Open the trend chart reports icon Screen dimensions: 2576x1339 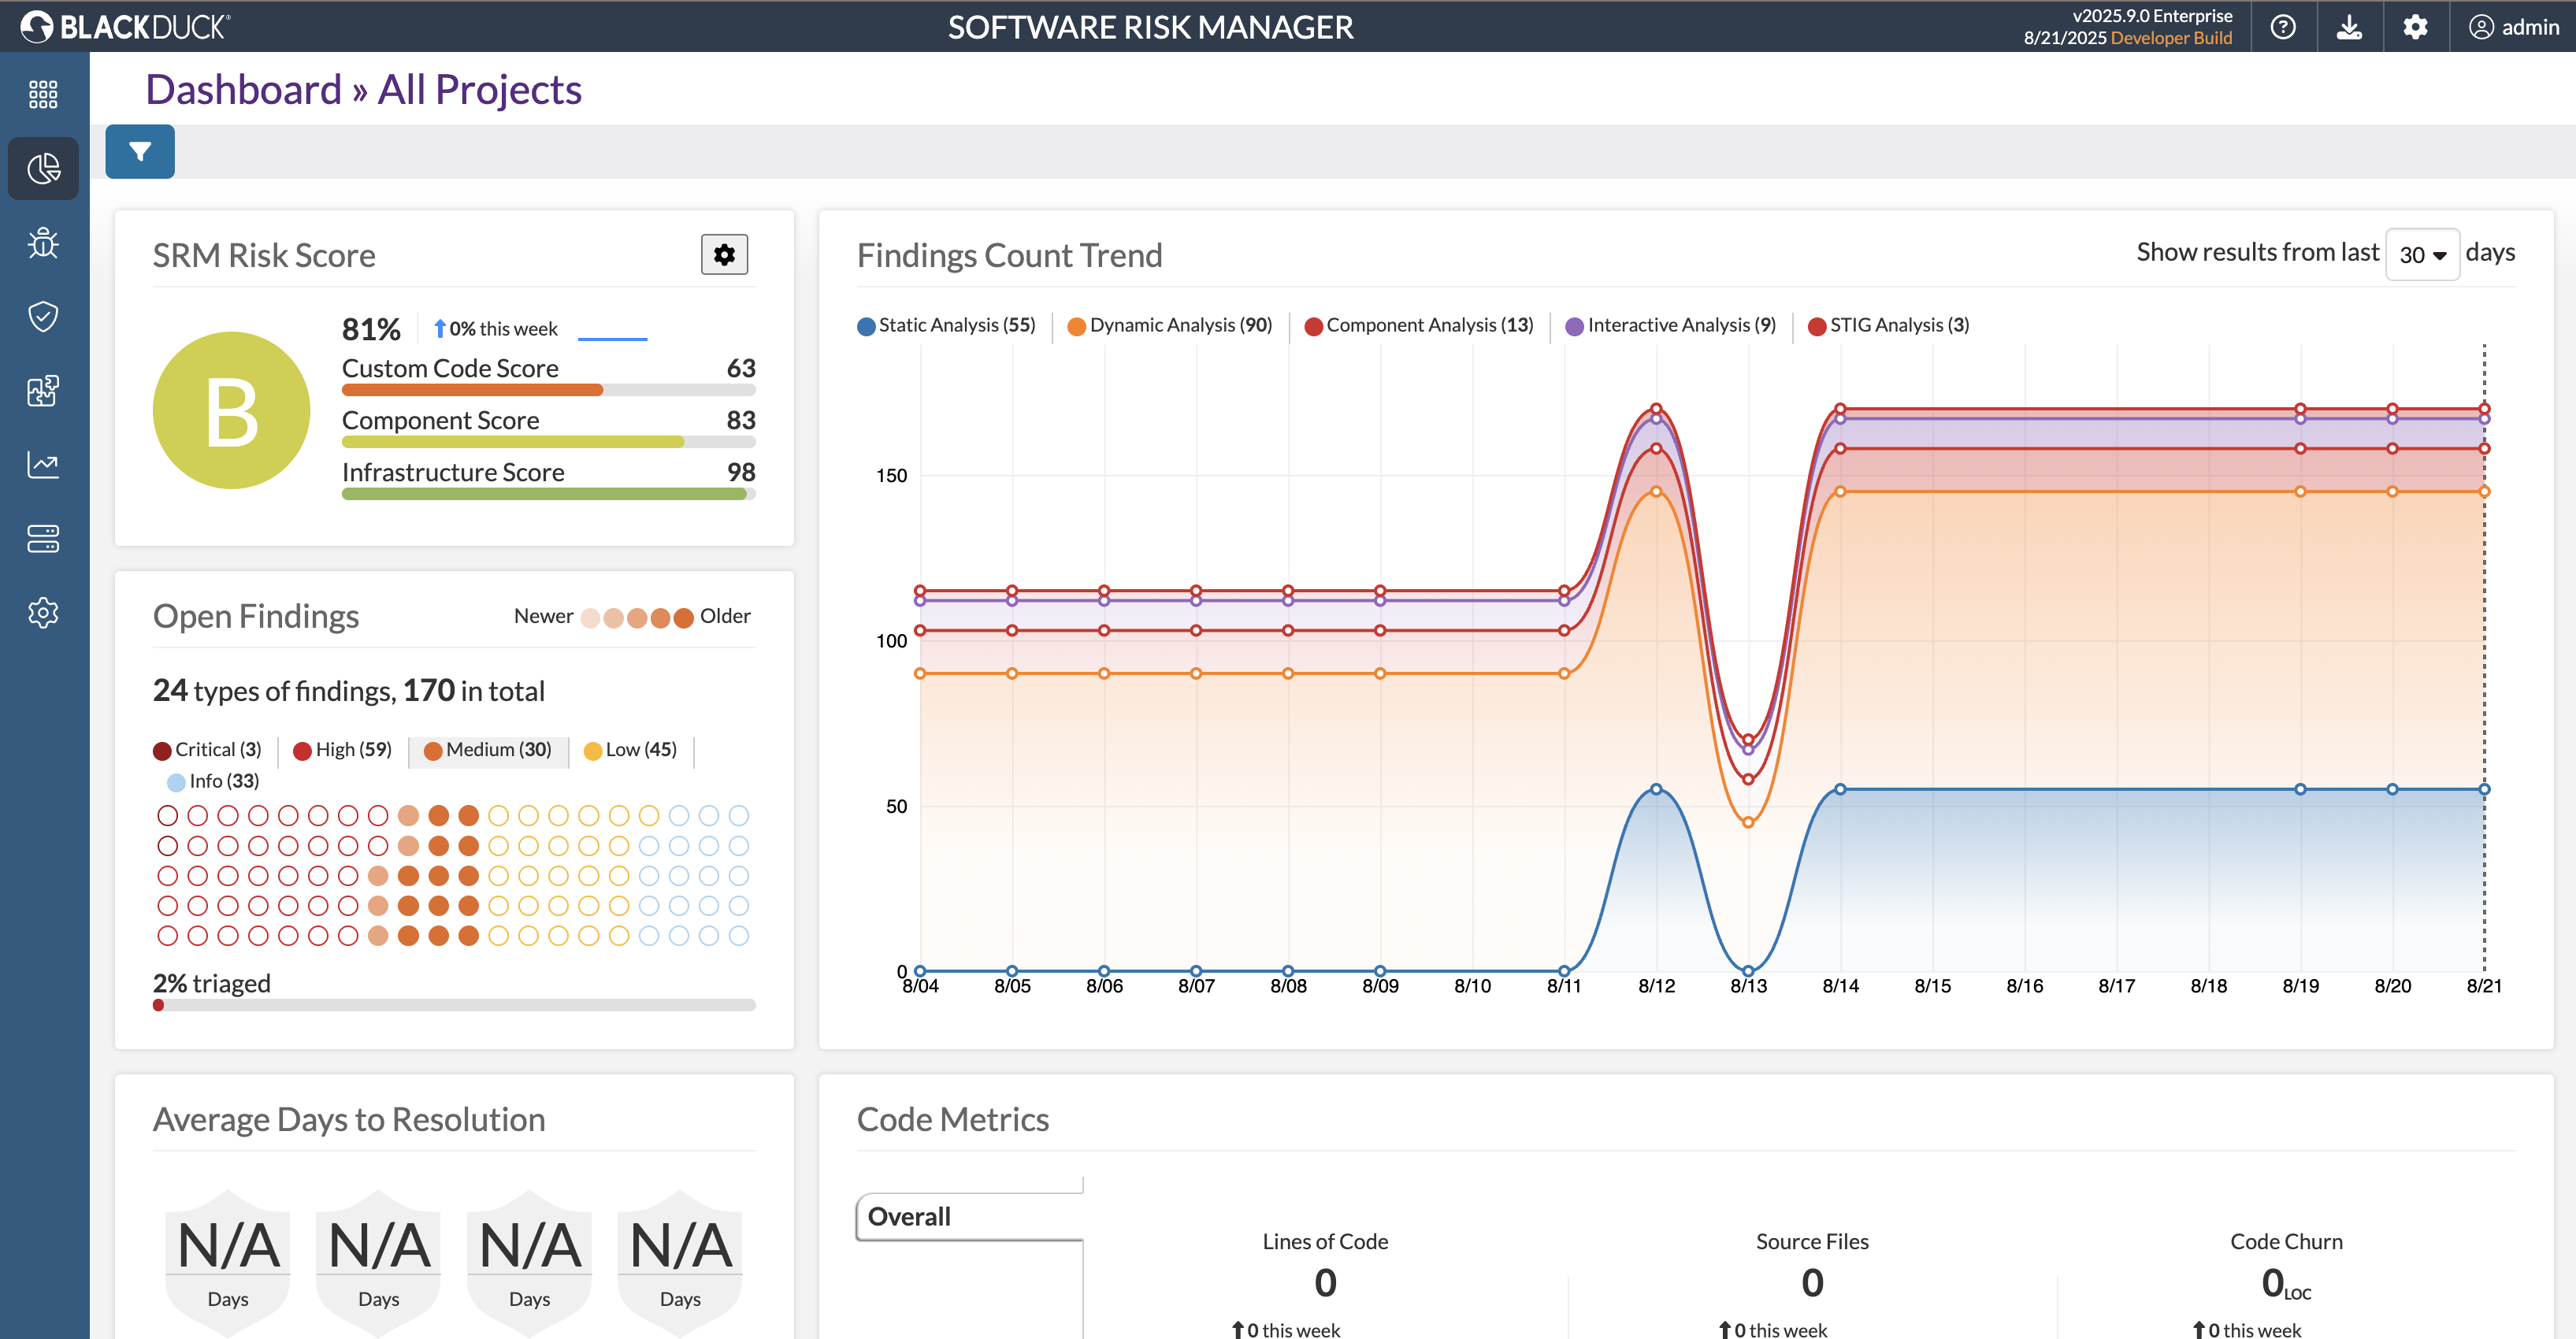click(43, 464)
